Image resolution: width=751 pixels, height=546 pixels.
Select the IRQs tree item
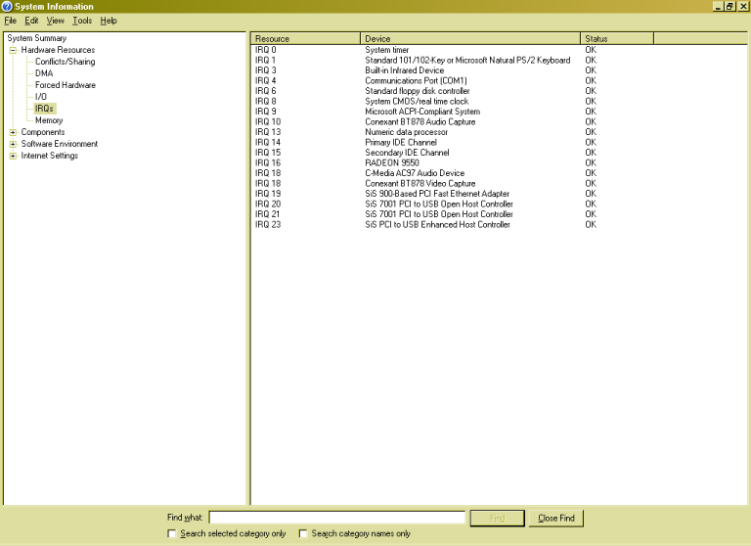click(44, 109)
